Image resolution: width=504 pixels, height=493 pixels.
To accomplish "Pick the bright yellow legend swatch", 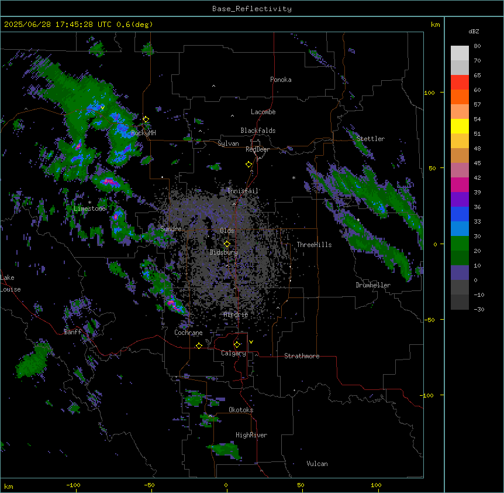I will [460, 126].
